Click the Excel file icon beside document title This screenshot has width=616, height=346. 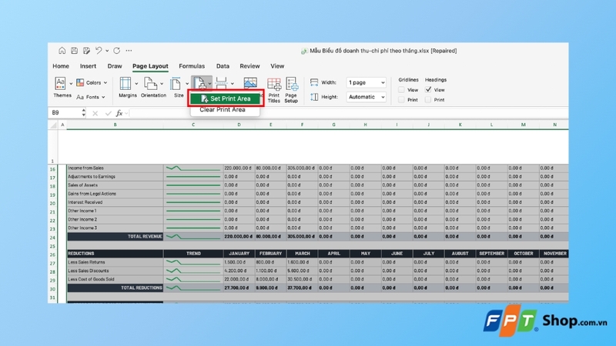(304, 51)
